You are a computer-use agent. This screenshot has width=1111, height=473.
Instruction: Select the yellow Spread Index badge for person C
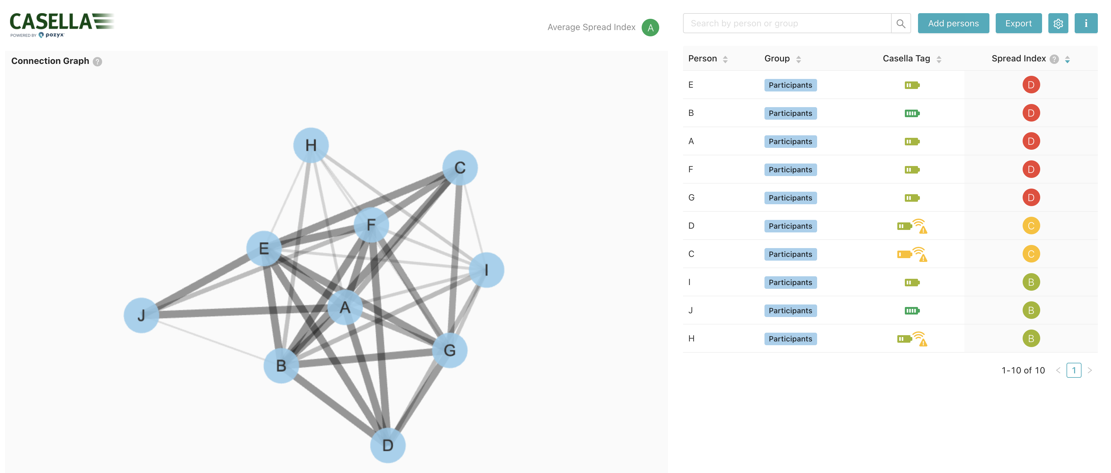point(1031,254)
